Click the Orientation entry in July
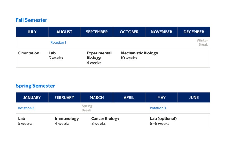Screen dimensions: 226x151 (x=29, y=53)
